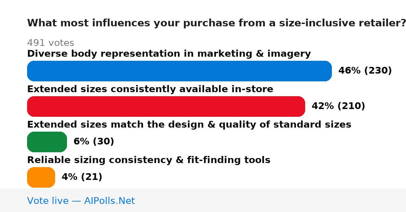Viewport: 406px width, 212px height.
Task: Click the 42% (210) result text
Action: point(338,106)
